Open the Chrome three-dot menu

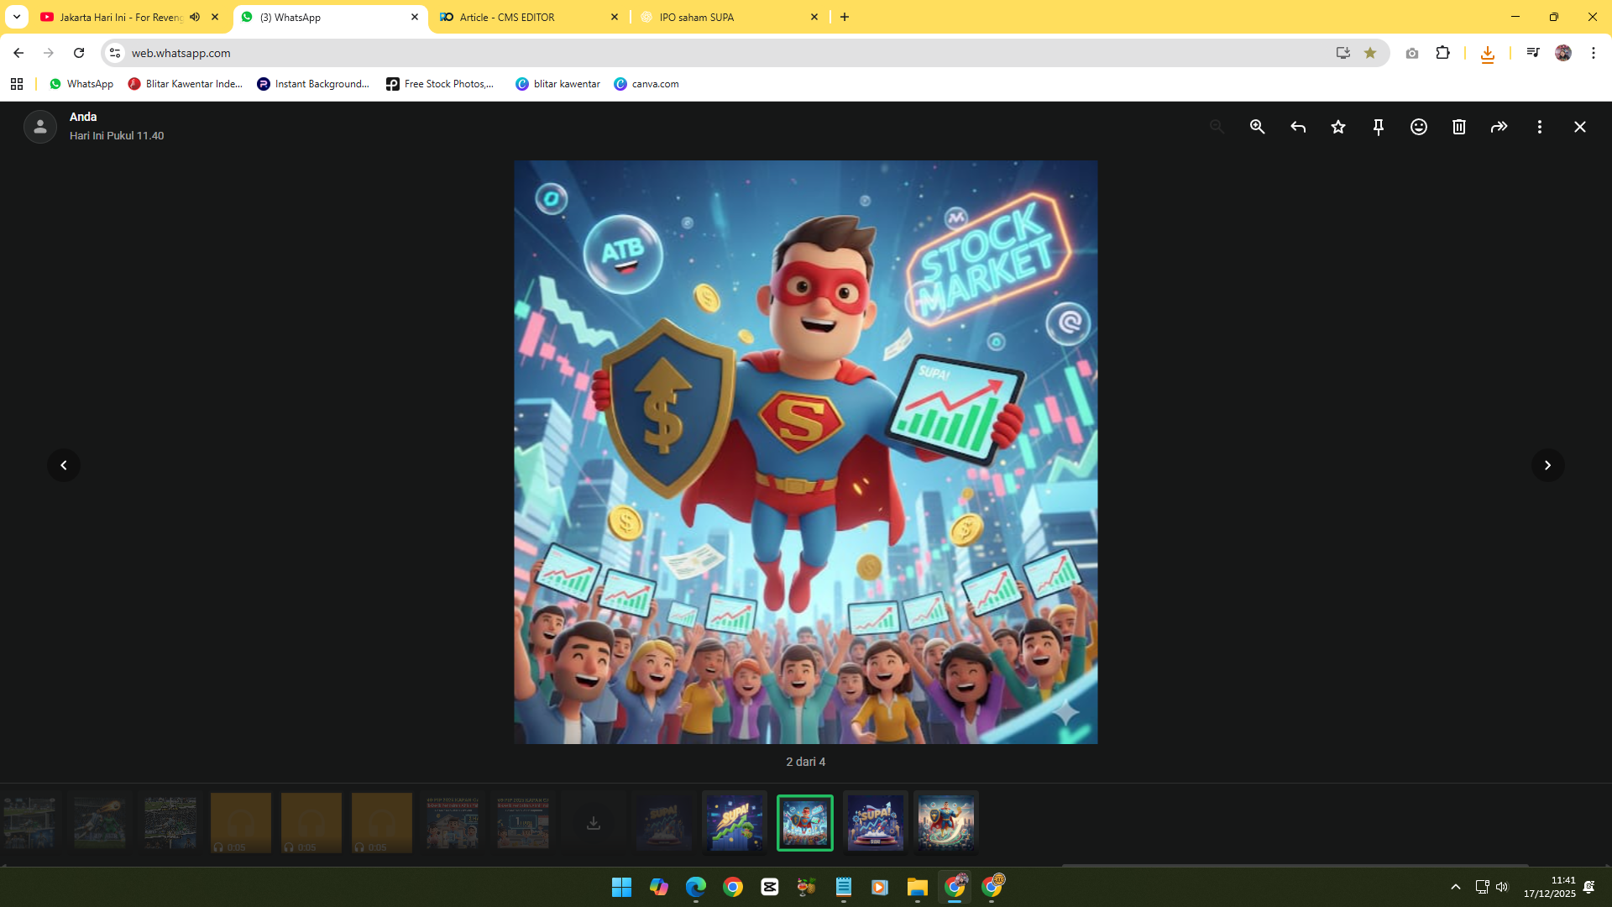click(1594, 53)
